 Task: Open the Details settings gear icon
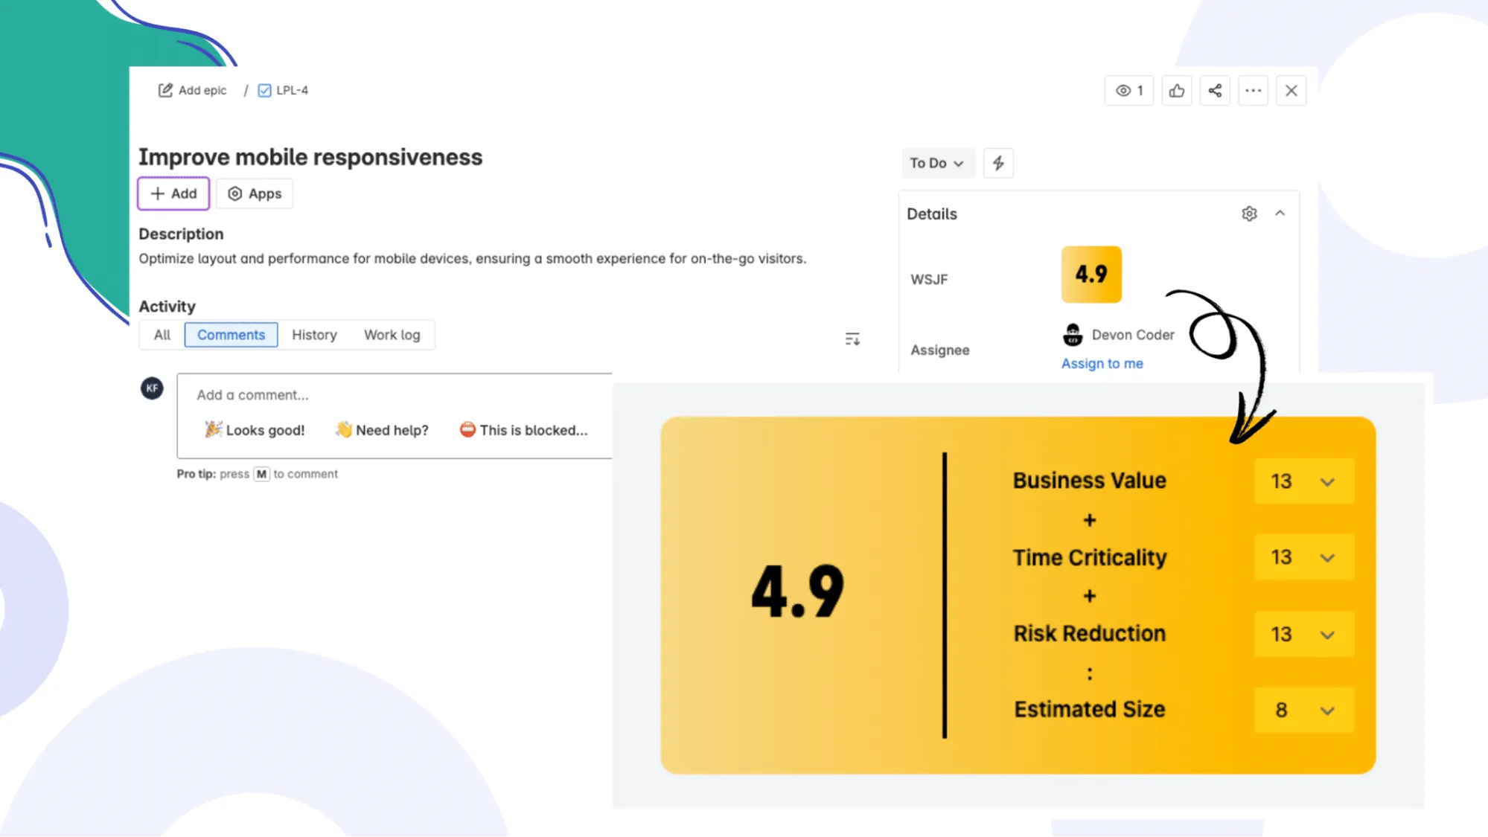tap(1249, 214)
